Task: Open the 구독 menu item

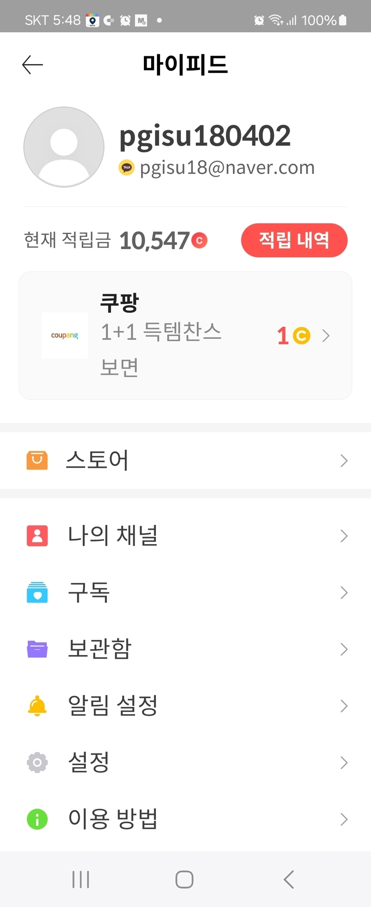Action: coord(89,592)
